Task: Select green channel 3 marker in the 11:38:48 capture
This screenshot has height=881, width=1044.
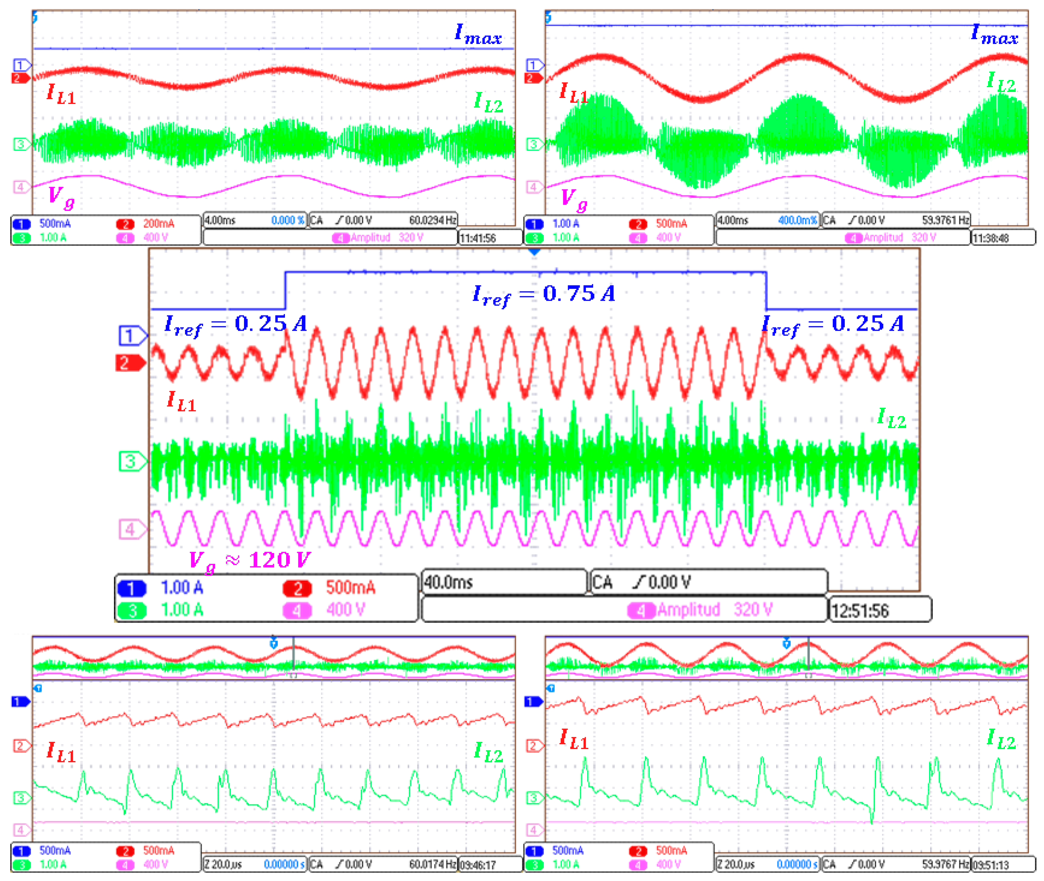Action: pyautogui.click(x=535, y=144)
